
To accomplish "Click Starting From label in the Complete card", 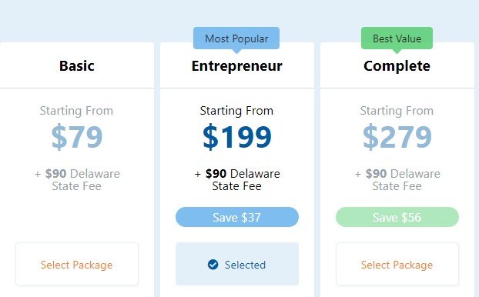I will [x=397, y=111].
